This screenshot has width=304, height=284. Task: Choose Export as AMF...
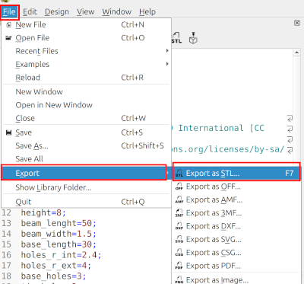coord(236,199)
